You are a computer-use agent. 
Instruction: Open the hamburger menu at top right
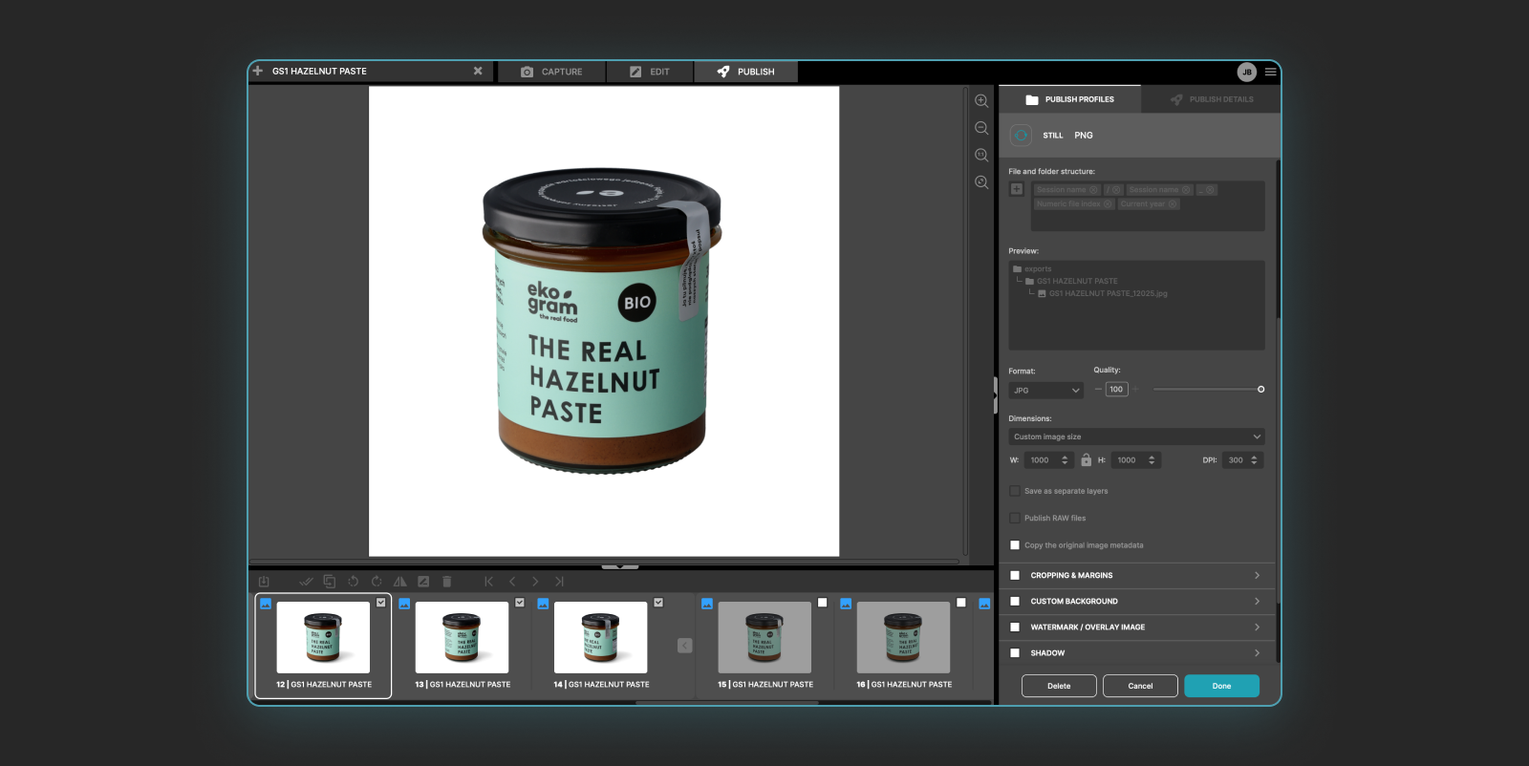[x=1270, y=72]
